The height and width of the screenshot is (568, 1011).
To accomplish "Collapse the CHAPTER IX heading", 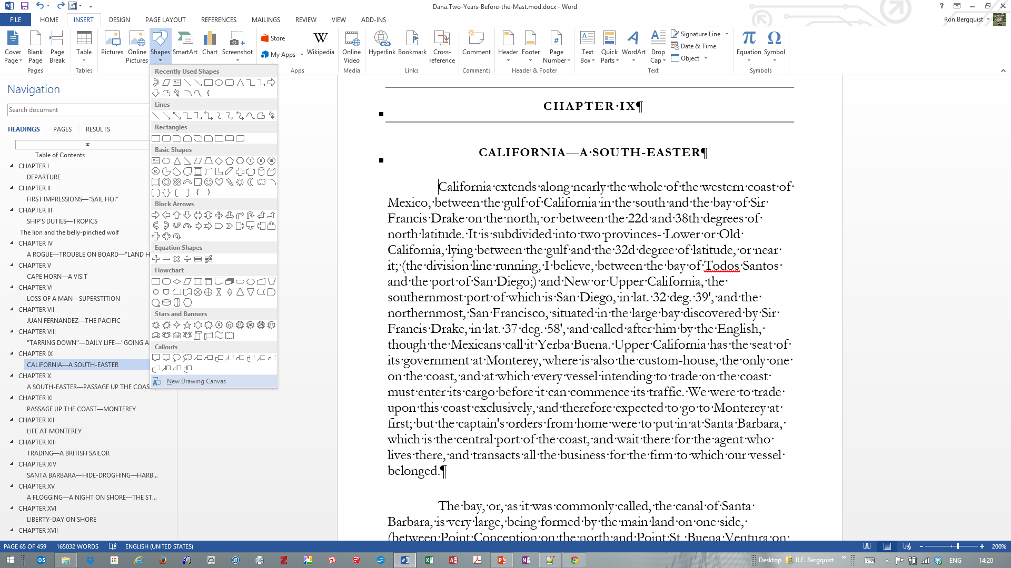I will point(12,353).
